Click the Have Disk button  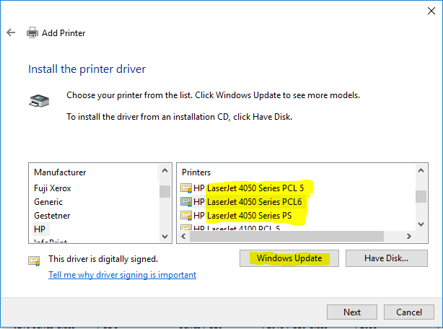tap(387, 258)
